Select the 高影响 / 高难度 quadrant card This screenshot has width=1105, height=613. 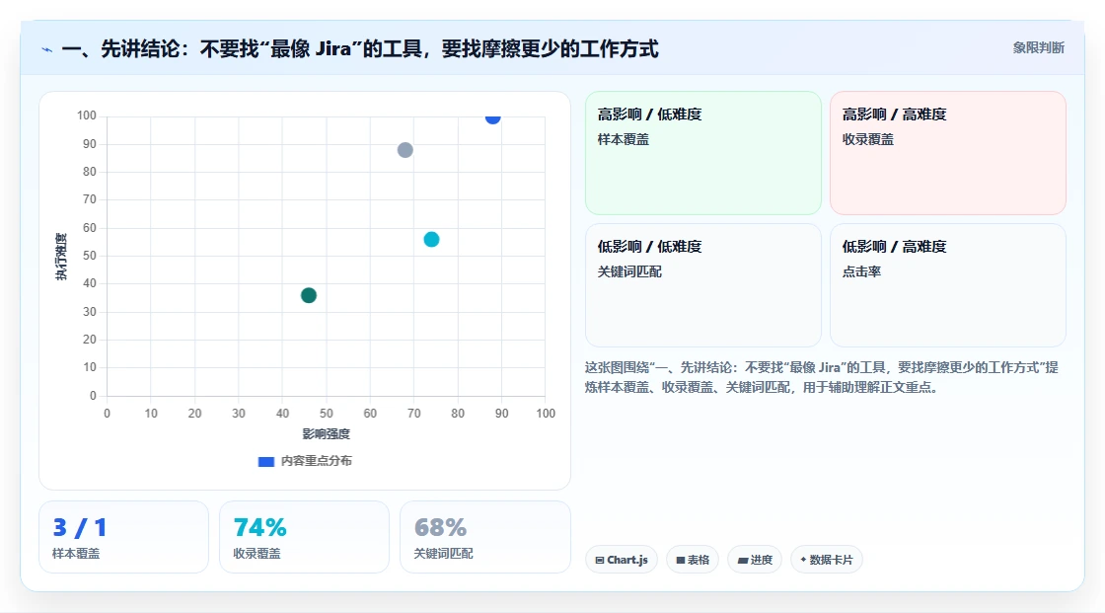click(x=948, y=153)
